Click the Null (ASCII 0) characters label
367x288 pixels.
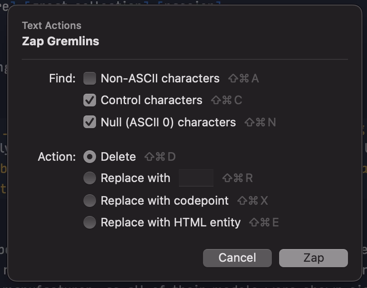tap(168, 122)
